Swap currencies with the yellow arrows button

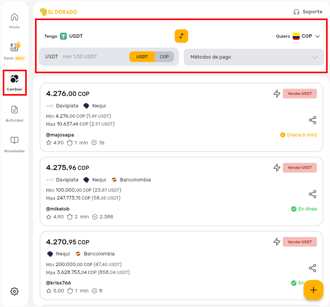tap(181, 36)
